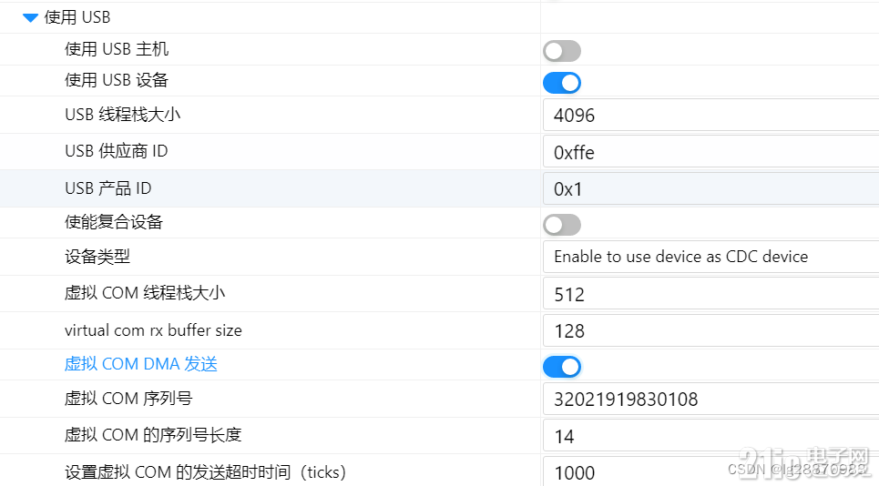
Task: Select the USB 供应商 ID label
Action: tap(117, 151)
